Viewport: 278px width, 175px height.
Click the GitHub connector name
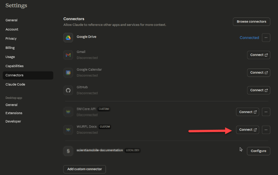[x=82, y=87]
